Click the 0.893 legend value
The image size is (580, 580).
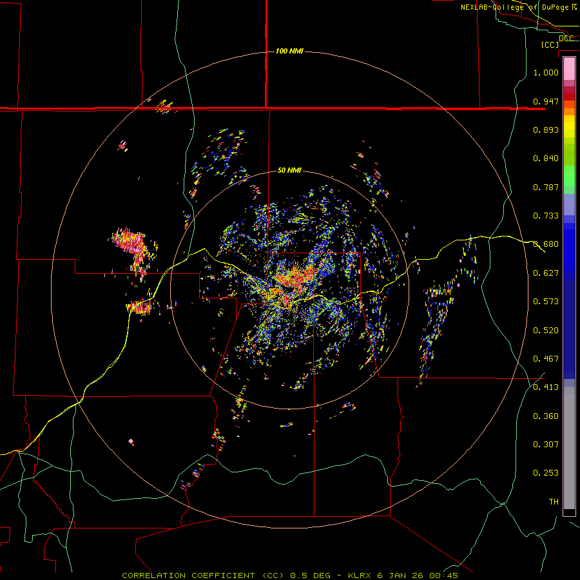[546, 130]
